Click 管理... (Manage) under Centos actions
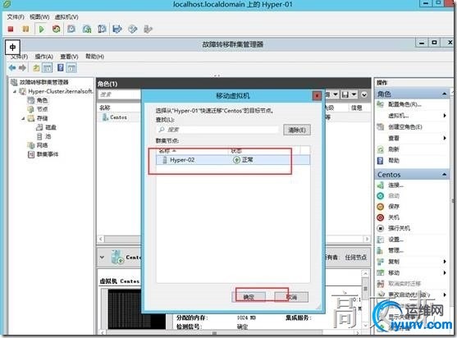457x338 pixels. [395, 250]
